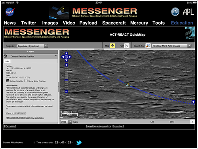The height and width of the screenshot is (149, 198).
Task: Click the round globe emblem beside APL
Action: (x=175, y=11)
